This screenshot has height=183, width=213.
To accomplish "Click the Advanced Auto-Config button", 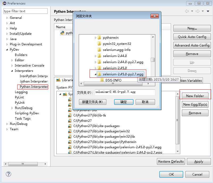I will pyautogui.click(x=192, y=45).
